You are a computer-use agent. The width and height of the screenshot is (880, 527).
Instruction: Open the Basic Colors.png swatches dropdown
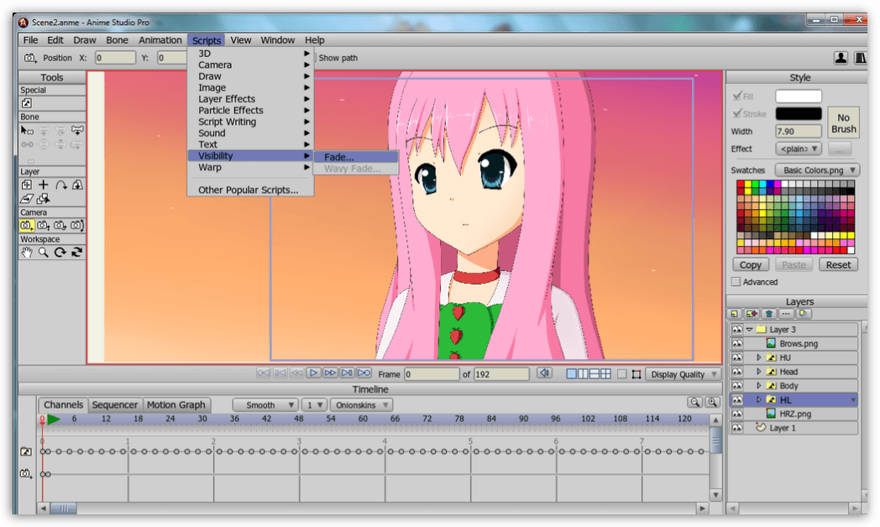click(817, 170)
